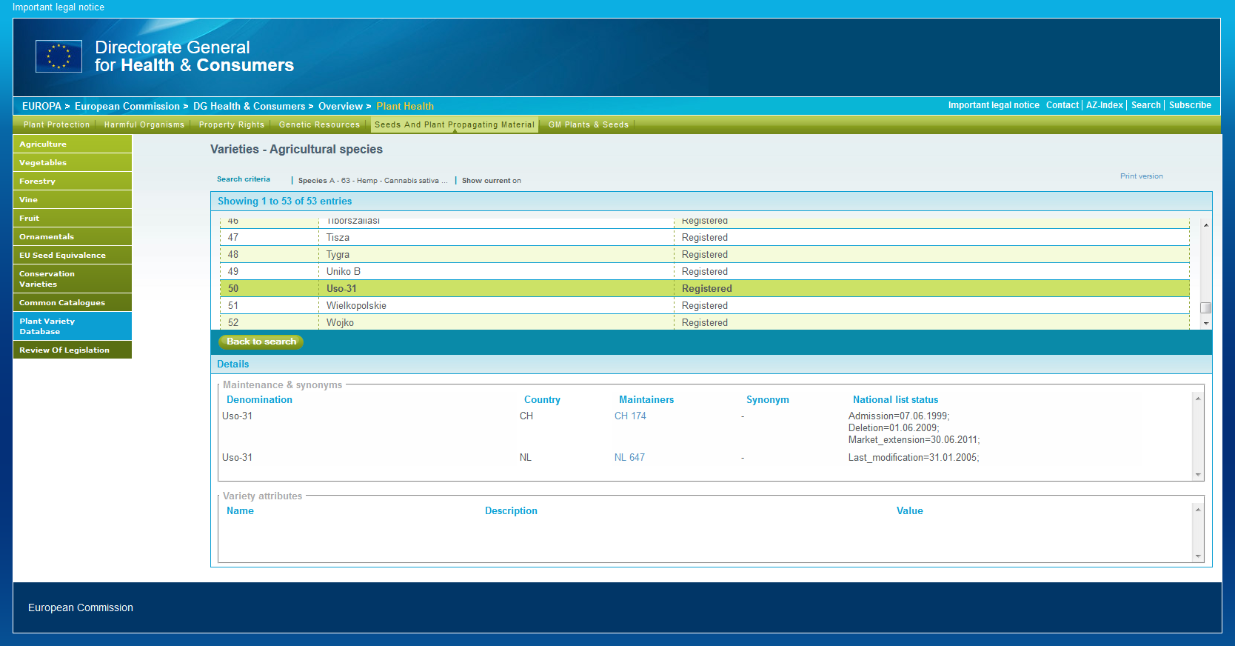Viewport: 1235px width, 646px height.
Task: Click the Subscribe link in top bar
Action: click(1190, 105)
